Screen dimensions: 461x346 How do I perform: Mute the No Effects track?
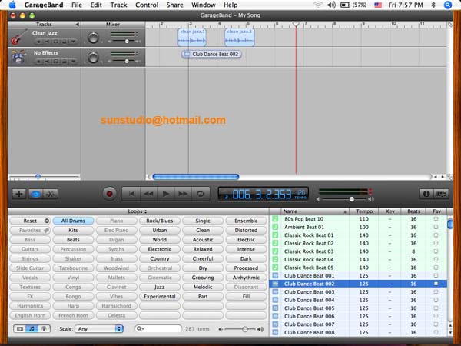coord(47,62)
